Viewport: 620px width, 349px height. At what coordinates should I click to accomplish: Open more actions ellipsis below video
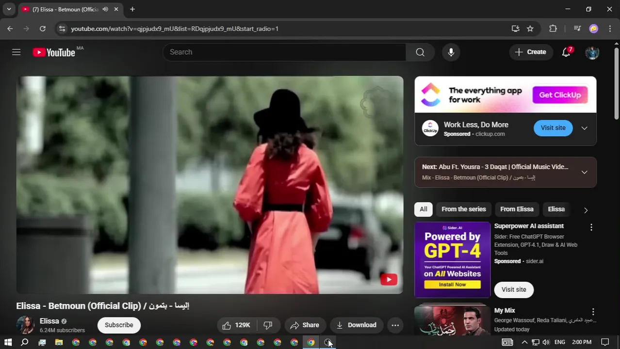395,325
